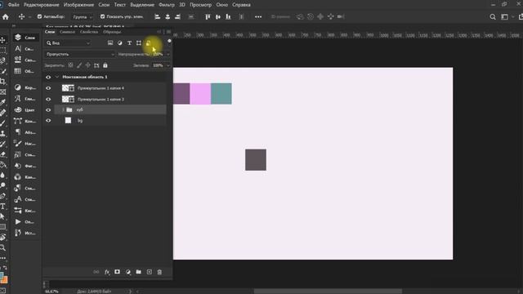The width and height of the screenshot is (523, 294).
Task: Create new adjustment layer icon
Action: (128, 272)
